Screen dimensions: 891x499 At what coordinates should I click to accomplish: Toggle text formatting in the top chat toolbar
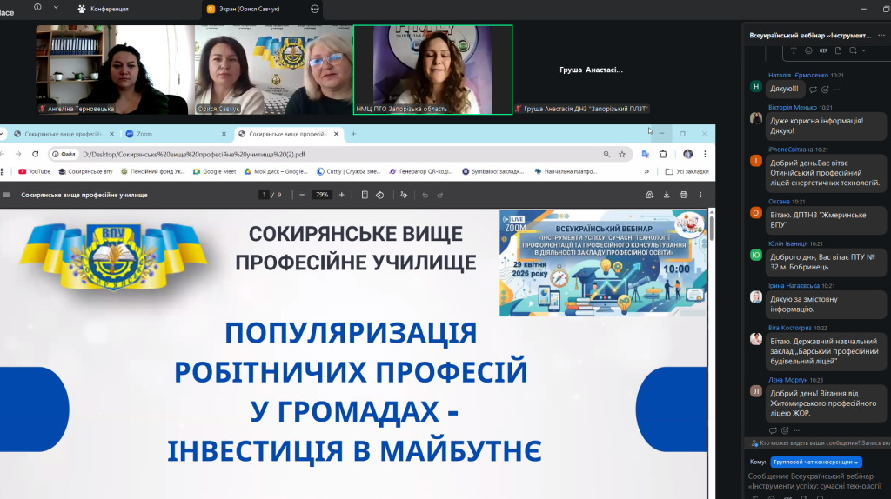793,51
